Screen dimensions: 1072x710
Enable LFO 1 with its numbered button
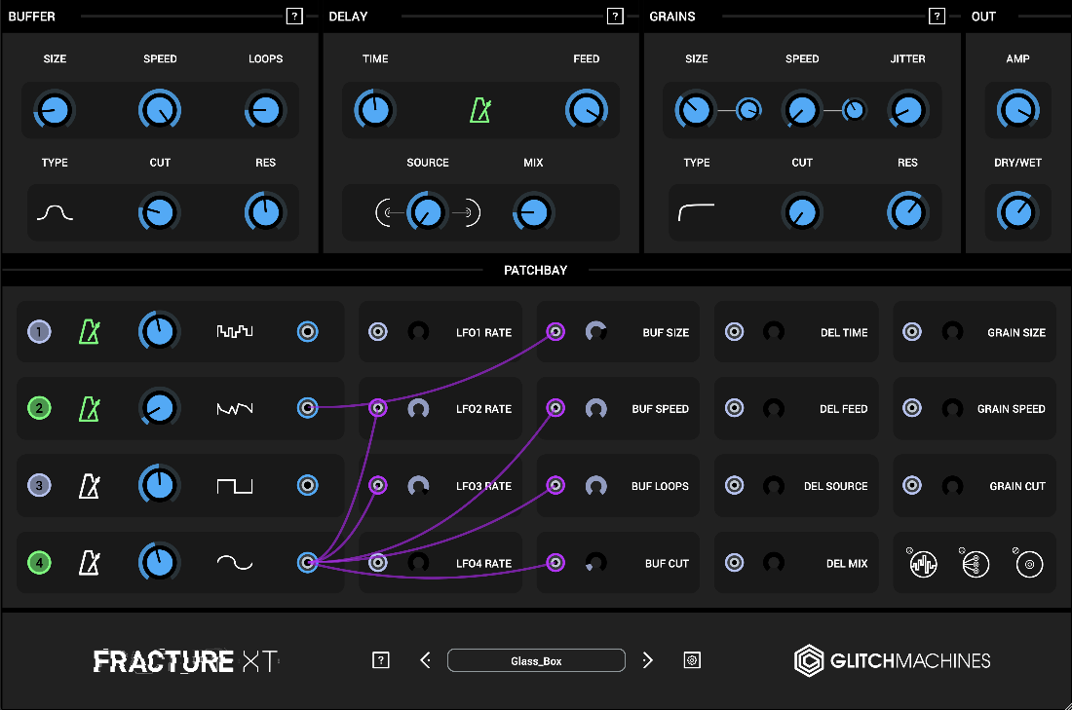(39, 332)
